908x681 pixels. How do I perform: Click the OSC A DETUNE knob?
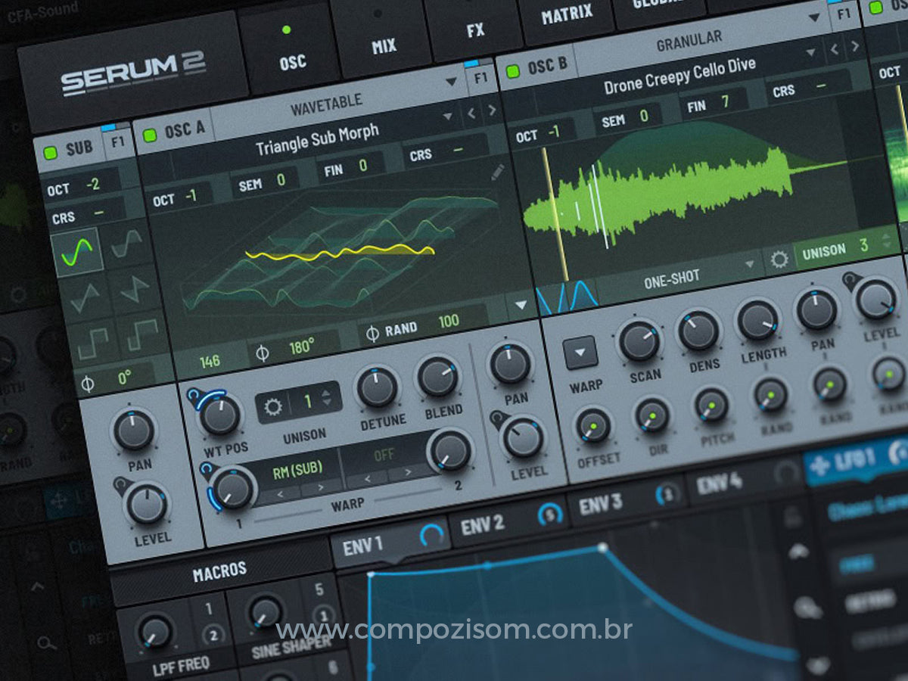[x=378, y=387]
